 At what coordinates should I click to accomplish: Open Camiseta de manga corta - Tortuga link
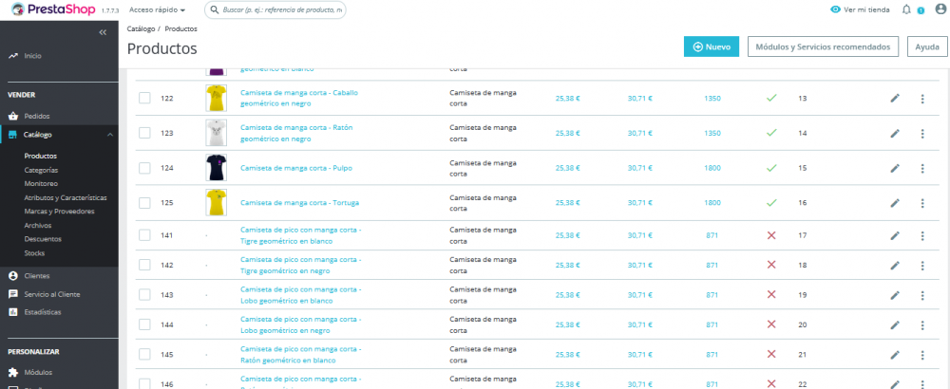(300, 203)
